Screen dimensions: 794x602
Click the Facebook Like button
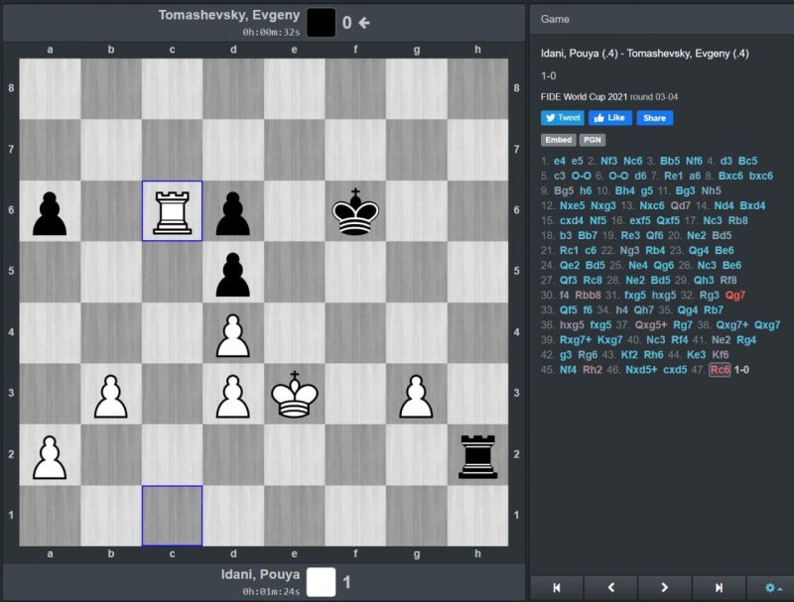click(610, 118)
